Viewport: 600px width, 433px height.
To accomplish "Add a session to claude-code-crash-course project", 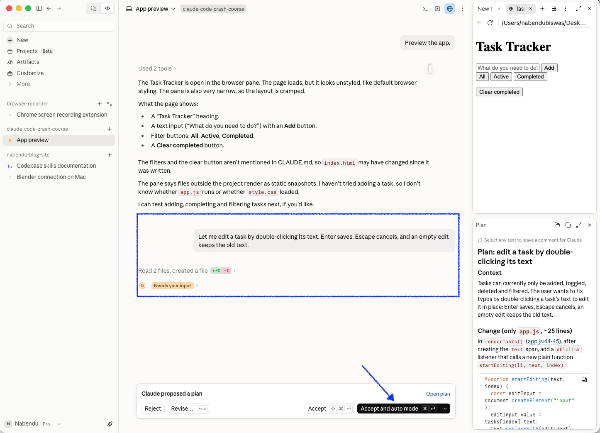I will 110,129.
